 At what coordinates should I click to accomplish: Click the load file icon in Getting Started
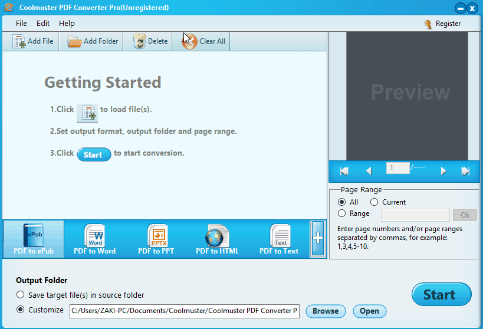coord(87,113)
